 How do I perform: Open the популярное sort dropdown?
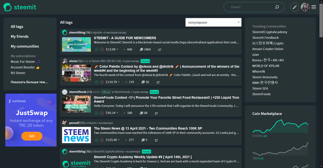pos(213,23)
